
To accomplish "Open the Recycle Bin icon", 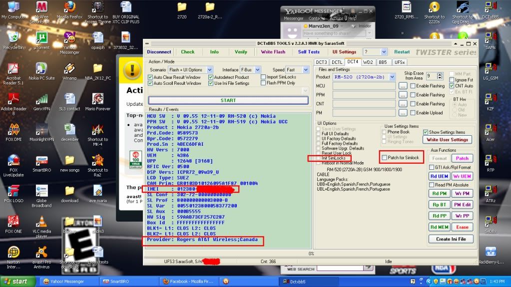I will click(x=13, y=41).
